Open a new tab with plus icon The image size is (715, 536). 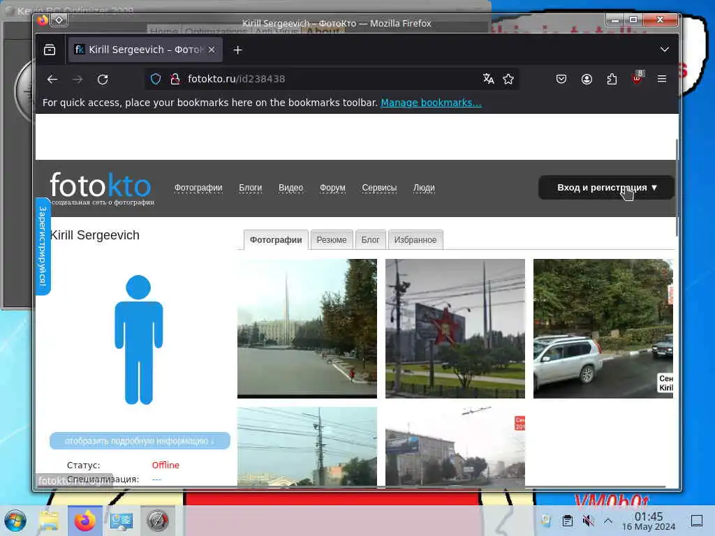point(237,50)
